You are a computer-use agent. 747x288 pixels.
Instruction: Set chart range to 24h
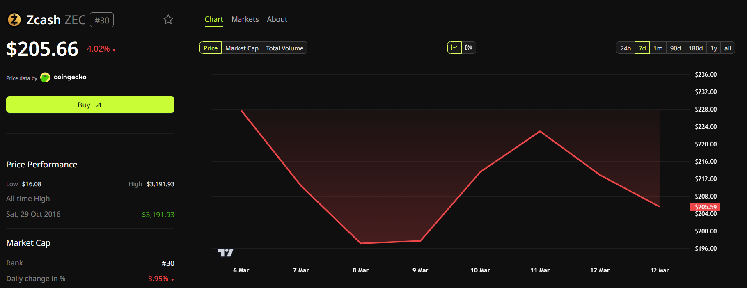pyautogui.click(x=625, y=48)
